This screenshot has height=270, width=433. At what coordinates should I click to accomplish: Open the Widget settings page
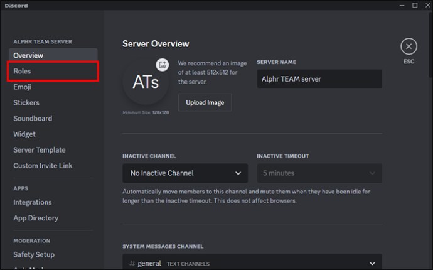pyautogui.click(x=53, y=134)
